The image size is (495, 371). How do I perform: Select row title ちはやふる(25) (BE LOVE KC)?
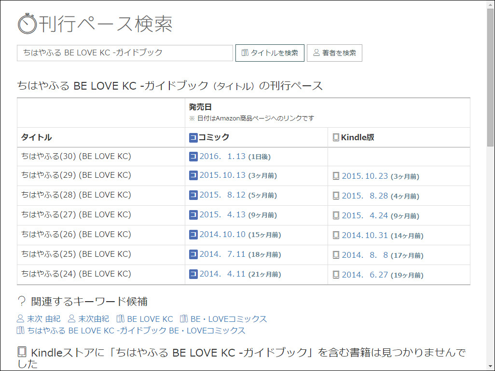pyautogui.click(x=76, y=254)
